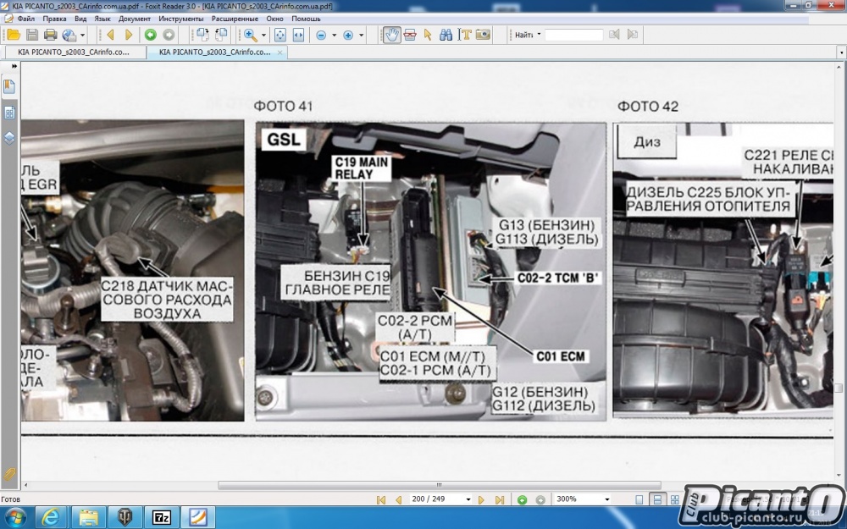The height and width of the screenshot is (529, 847).
Task: Select the Hand tool
Action: pos(391,35)
